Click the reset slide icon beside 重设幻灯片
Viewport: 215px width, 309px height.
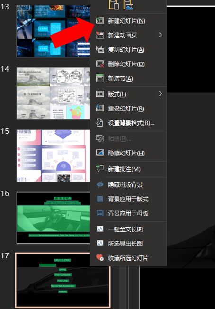pos(100,108)
